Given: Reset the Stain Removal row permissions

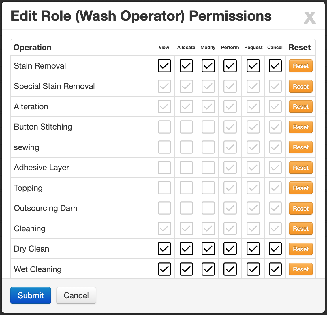Looking at the screenshot, I should (x=300, y=66).
